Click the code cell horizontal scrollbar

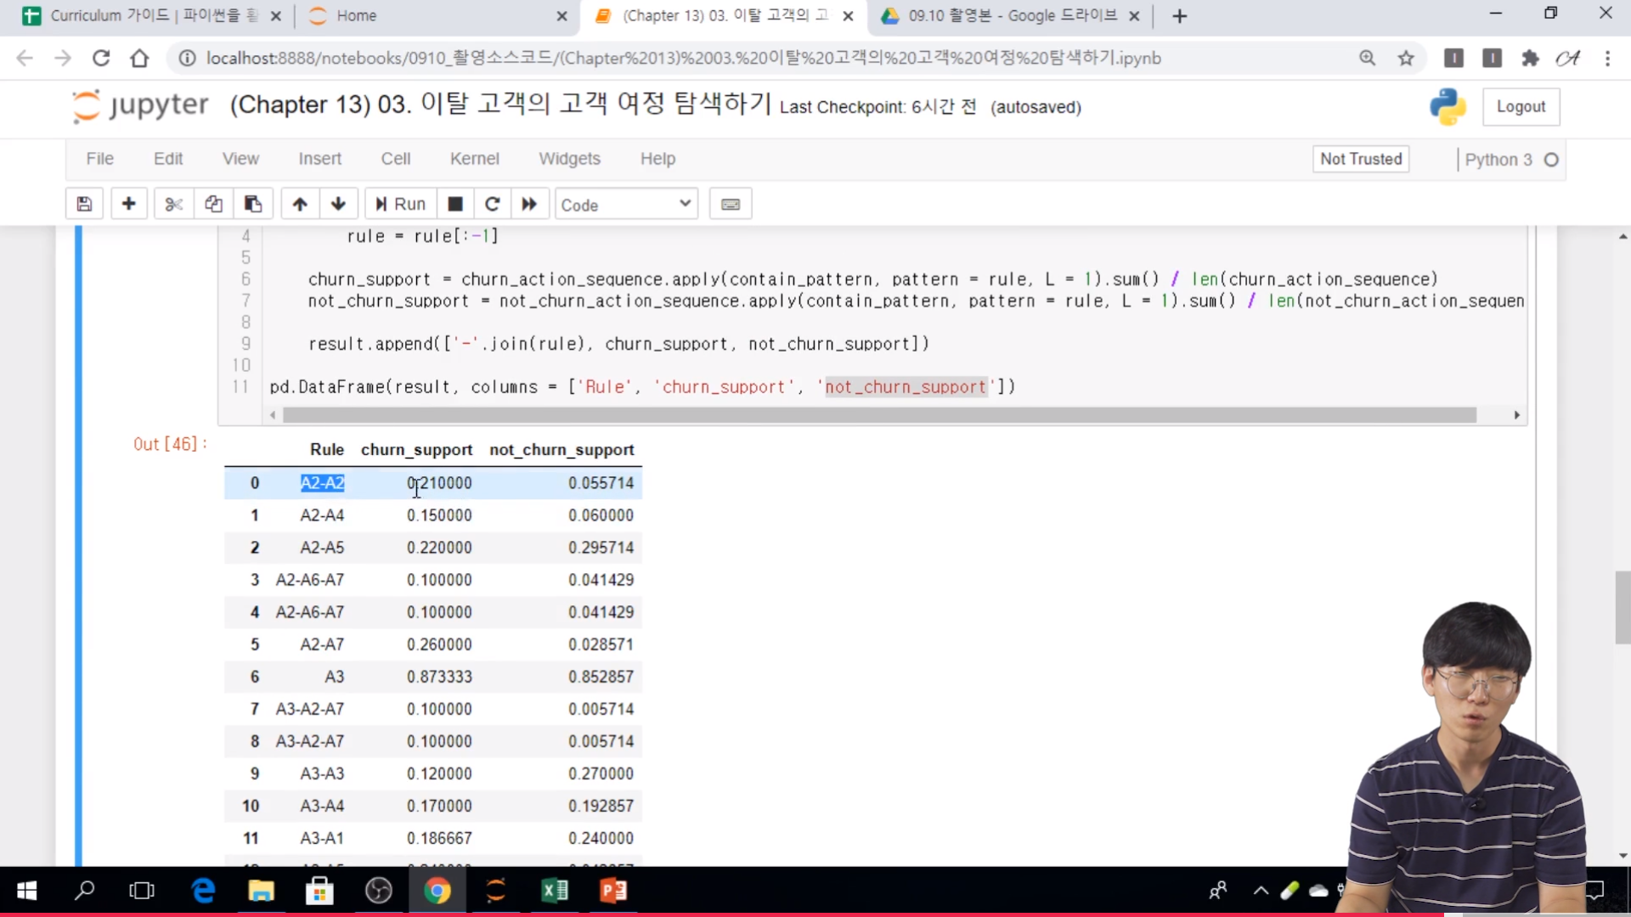[x=879, y=415]
